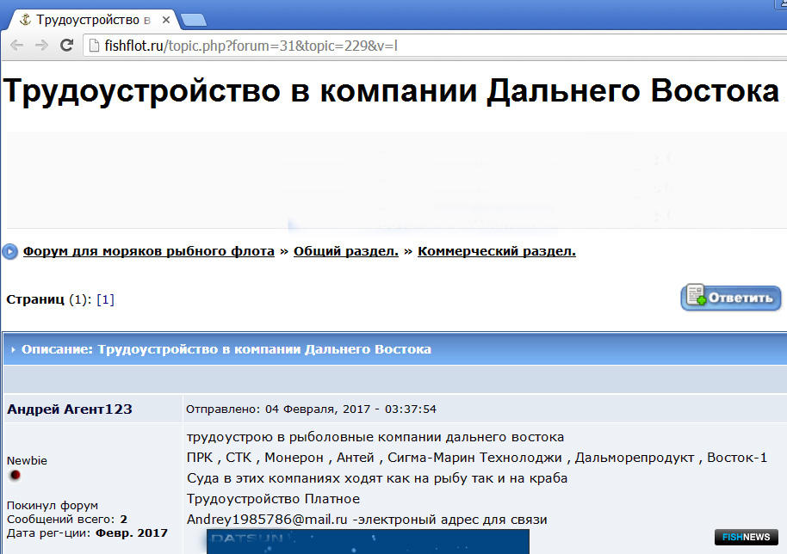Click the small triangle before Описание
This screenshot has width=787, height=554.
point(13,349)
